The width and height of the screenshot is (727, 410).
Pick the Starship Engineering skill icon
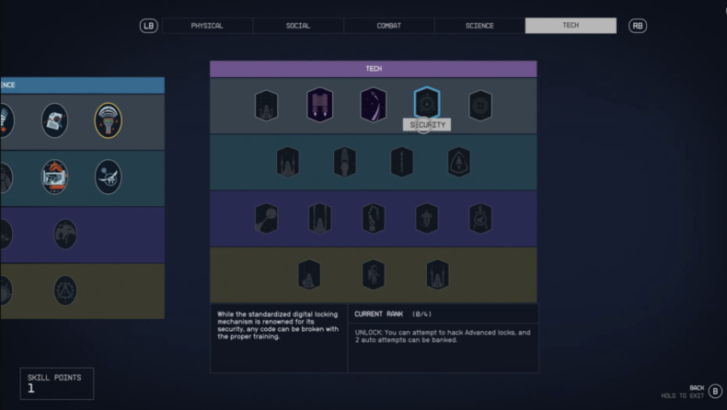[x=480, y=218]
